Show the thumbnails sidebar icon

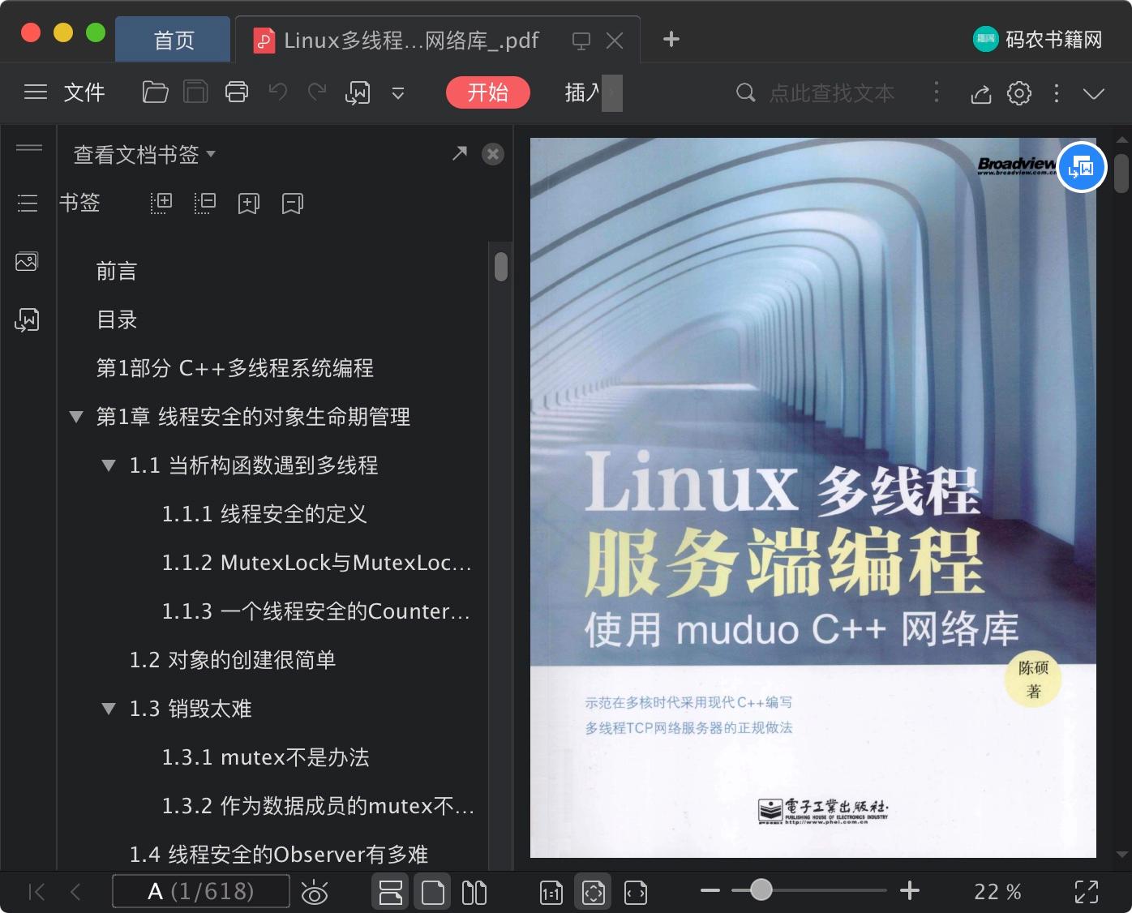[27, 261]
